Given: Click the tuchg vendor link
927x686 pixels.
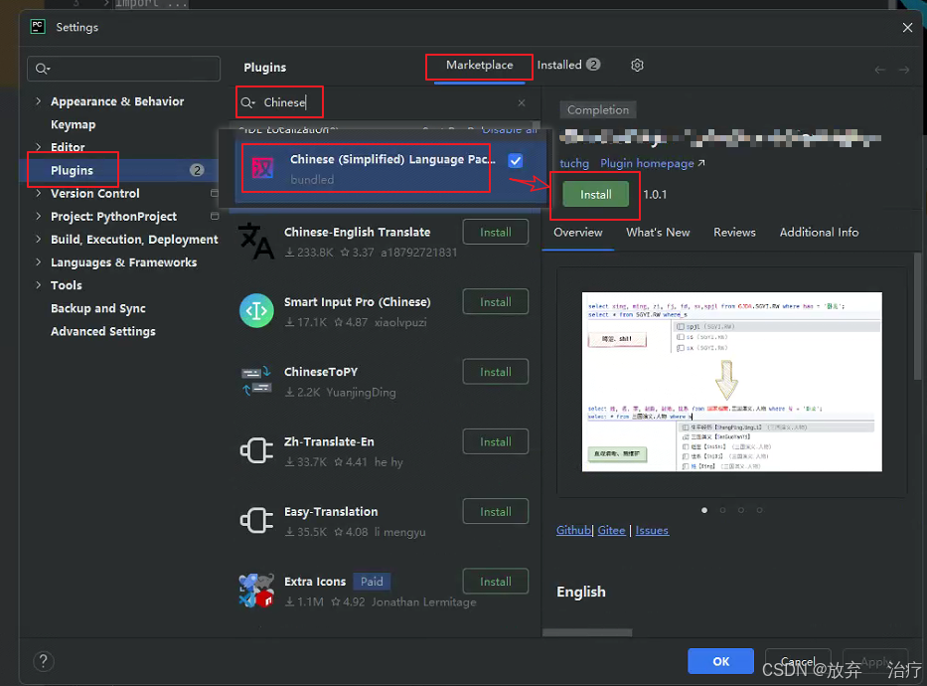Looking at the screenshot, I should 574,163.
